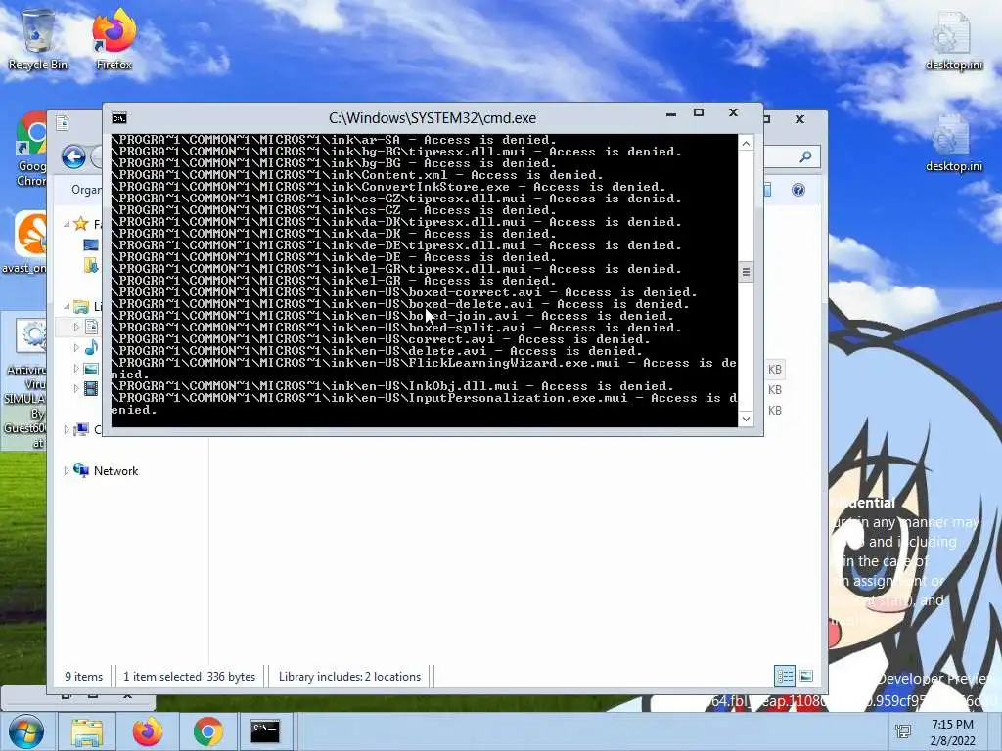Switch to cmd.exe taskbar button
This screenshot has width=1002, height=751.
point(264,731)
